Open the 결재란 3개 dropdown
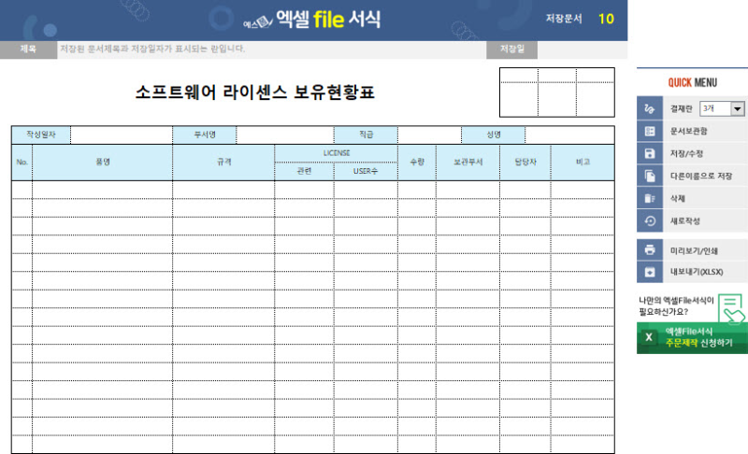The height and width of the screenshot is (454, 748). pos(722,108)
